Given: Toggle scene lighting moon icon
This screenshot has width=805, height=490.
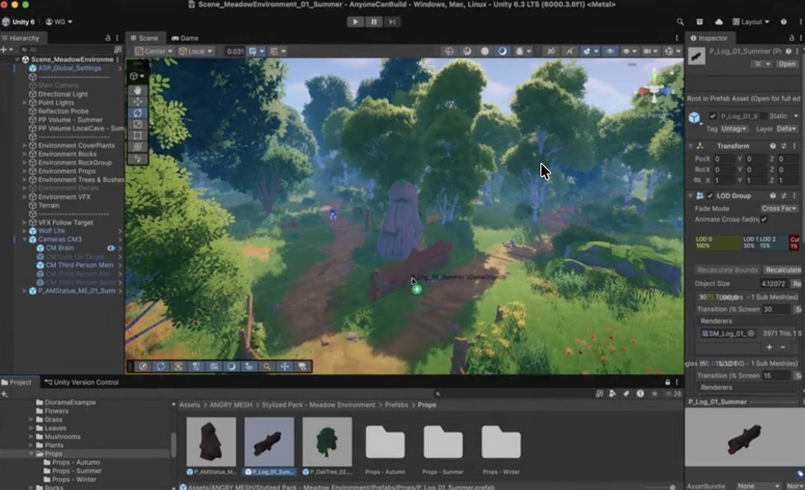Looking at the screenshot, I should click(502, 51).
